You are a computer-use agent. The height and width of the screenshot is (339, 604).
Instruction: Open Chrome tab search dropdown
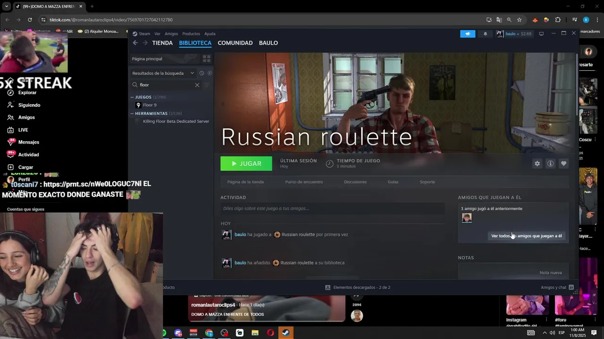click(6, 6)
